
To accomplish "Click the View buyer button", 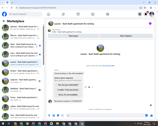I will [73, 36].
